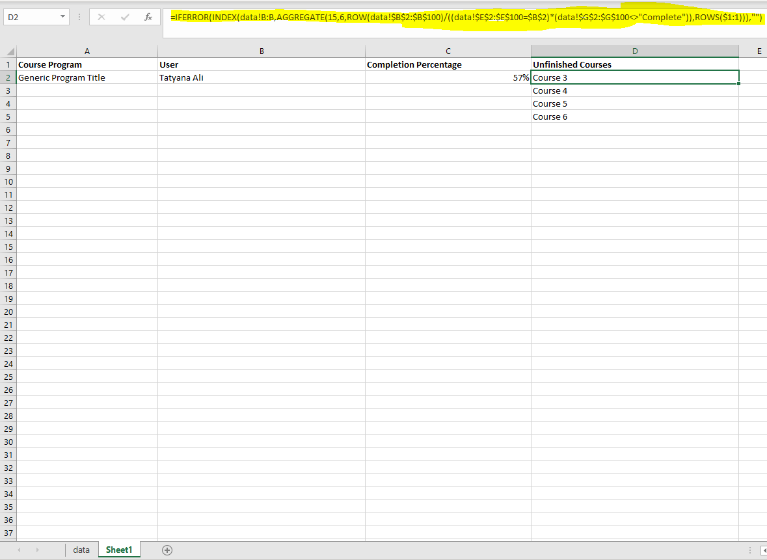Screen dimensions: 767x560
Task: Select the Course 4 cell
Action: coord(635,91)
